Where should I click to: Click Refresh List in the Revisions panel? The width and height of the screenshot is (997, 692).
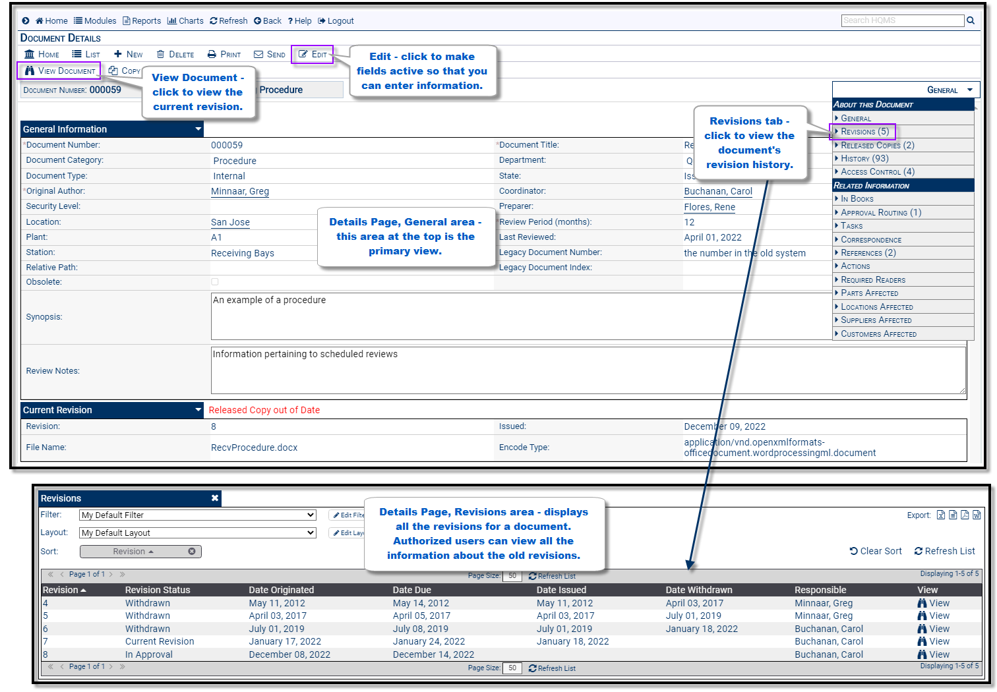(945, 551)
